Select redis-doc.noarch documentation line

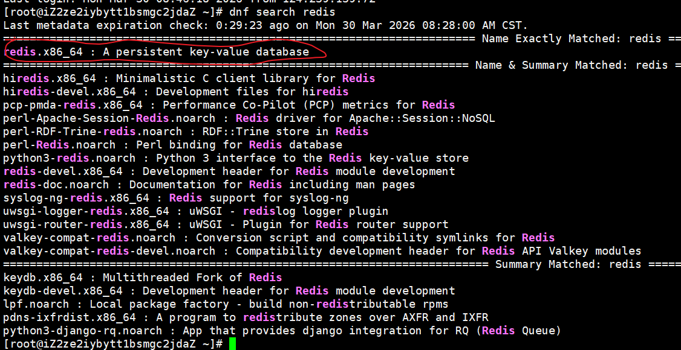tap(209, 185)
